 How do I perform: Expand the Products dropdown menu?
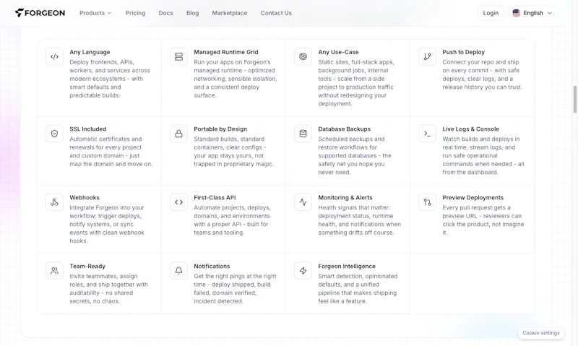(x=95, y=13)
